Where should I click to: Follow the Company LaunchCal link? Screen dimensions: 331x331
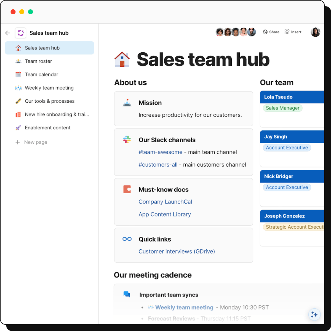pyautogui.click(x=165, y=202)
